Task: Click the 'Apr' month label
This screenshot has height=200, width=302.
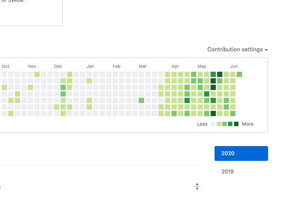Action: click(175, 67)
